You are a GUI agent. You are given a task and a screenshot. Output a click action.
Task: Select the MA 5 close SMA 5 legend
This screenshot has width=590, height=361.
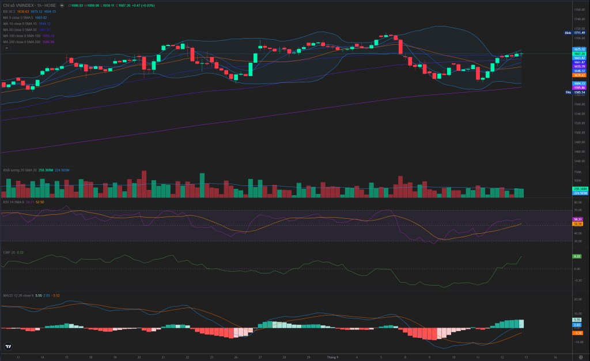(25, 18)
